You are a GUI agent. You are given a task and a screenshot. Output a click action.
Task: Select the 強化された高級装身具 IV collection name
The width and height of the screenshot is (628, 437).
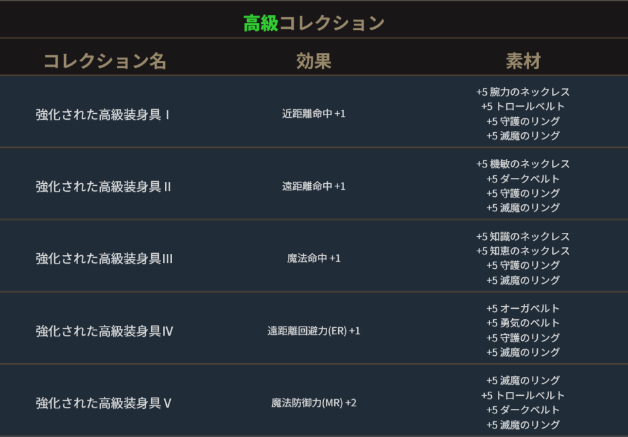104,331
